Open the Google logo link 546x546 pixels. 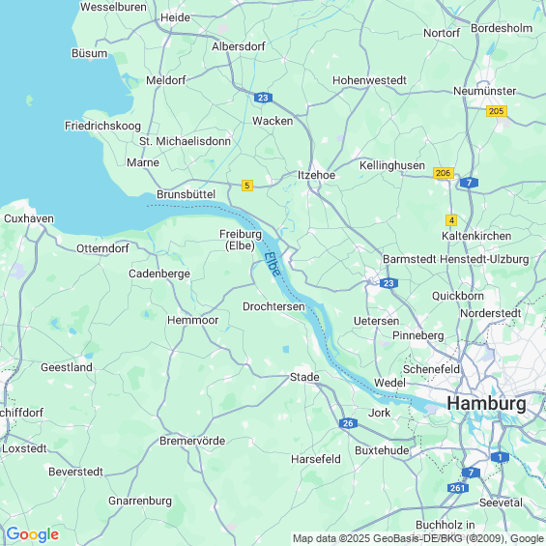pyautogui.click(x=33, y=534)
